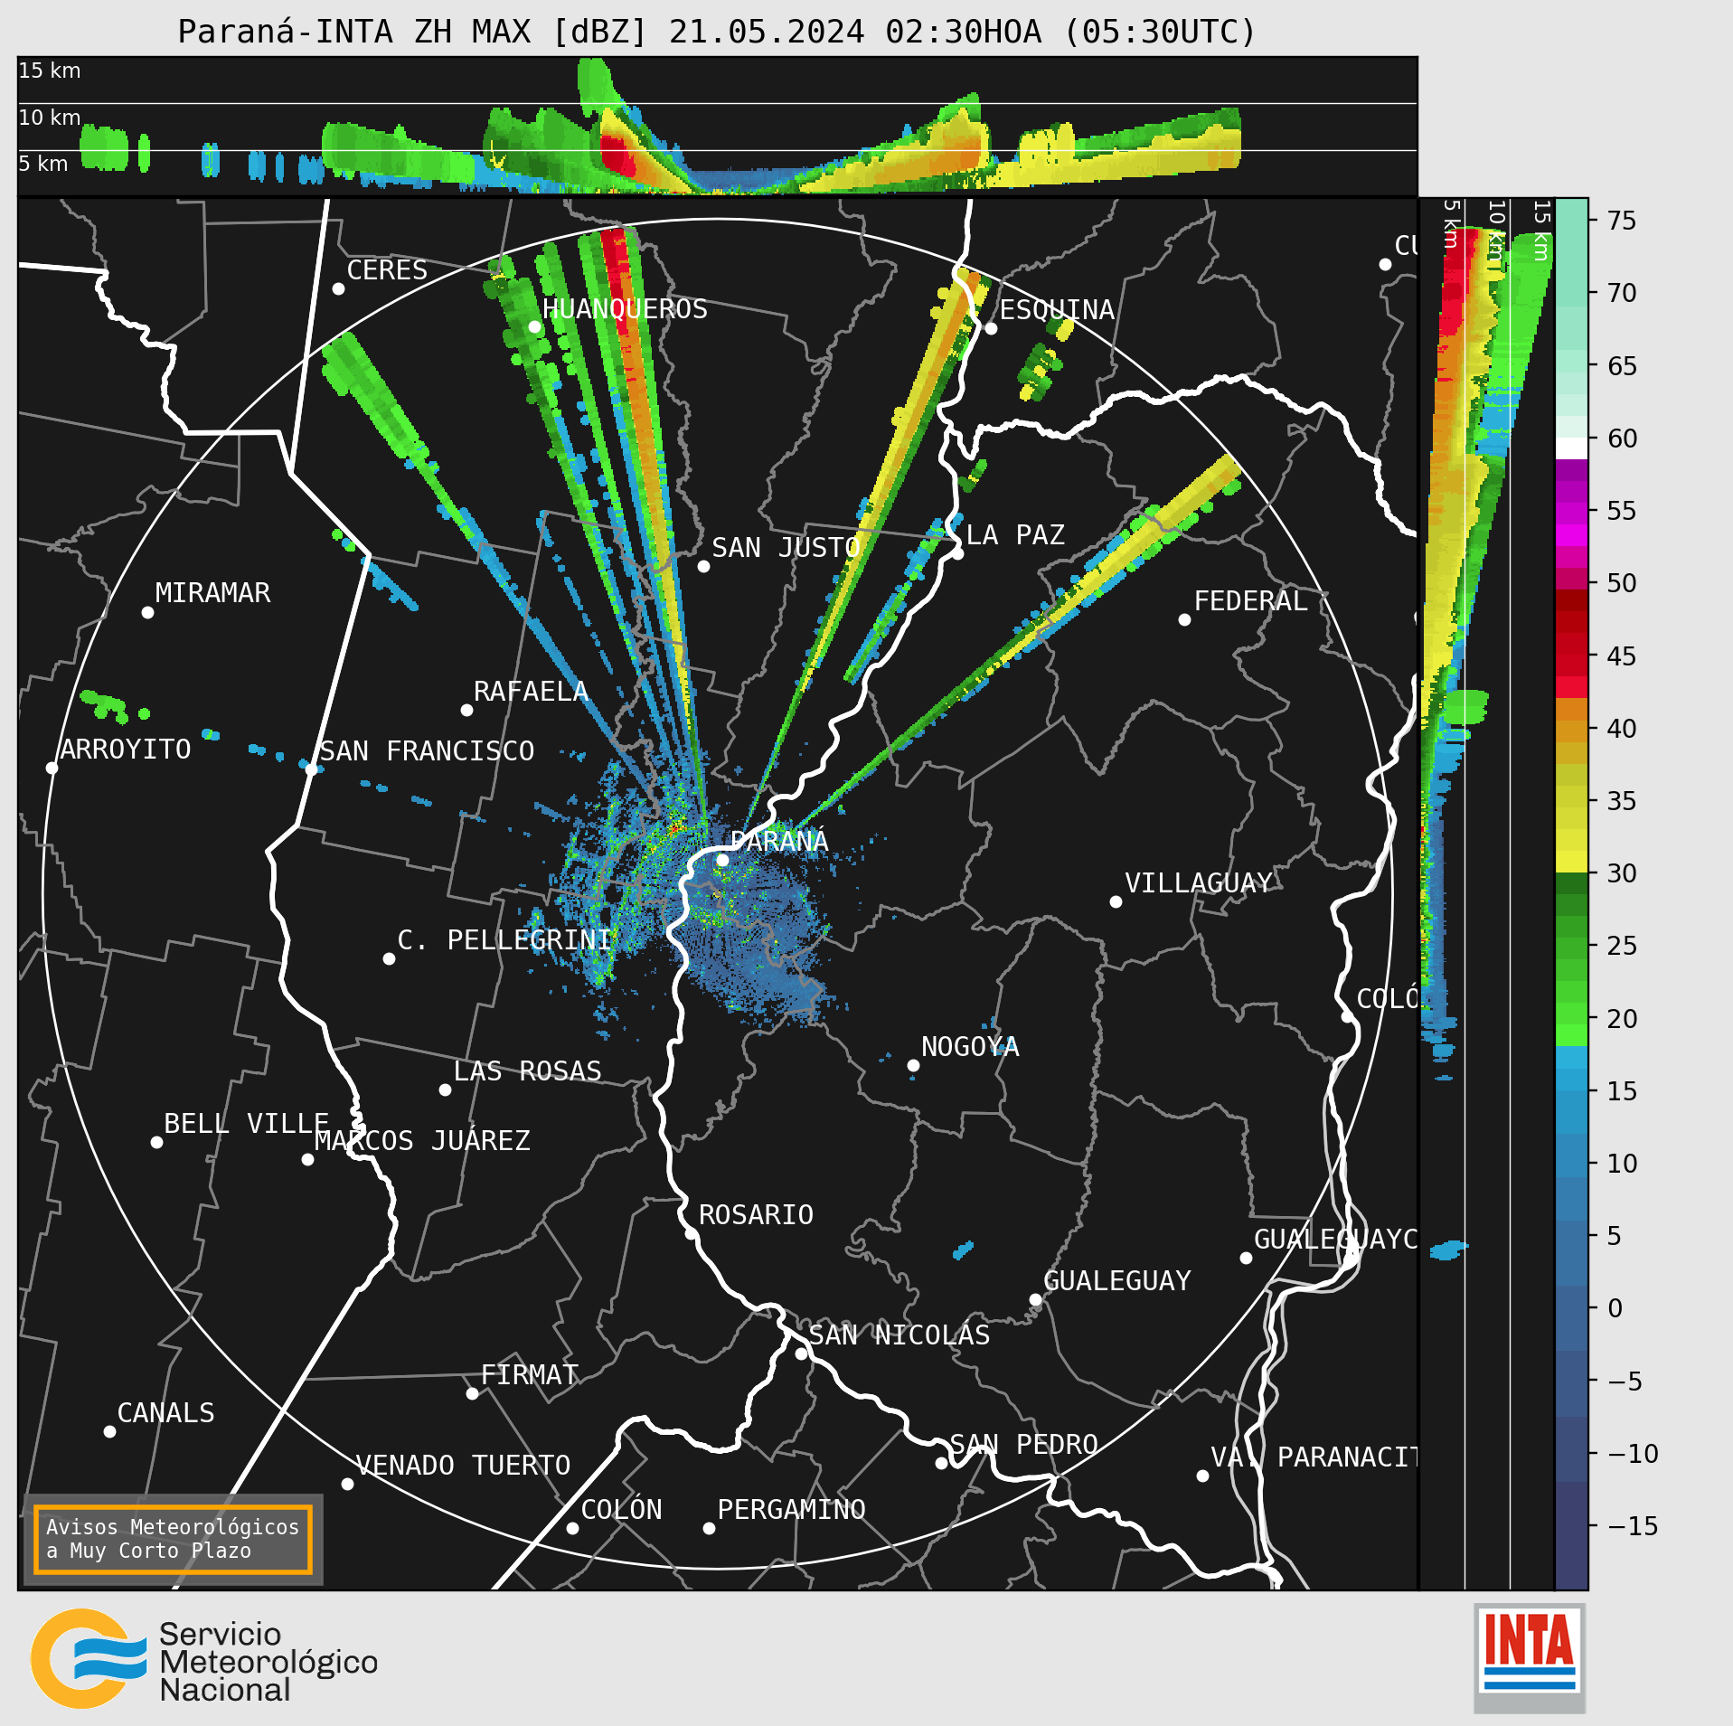Click the MARCOS JUÁREZ city marker dot
Screen dimensions: 1733x1726
tap(307, 1159)
